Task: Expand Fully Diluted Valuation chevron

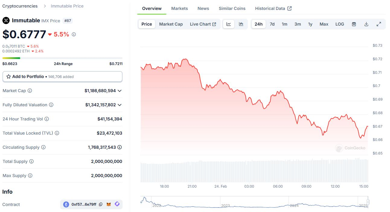Action: [120, 105]
